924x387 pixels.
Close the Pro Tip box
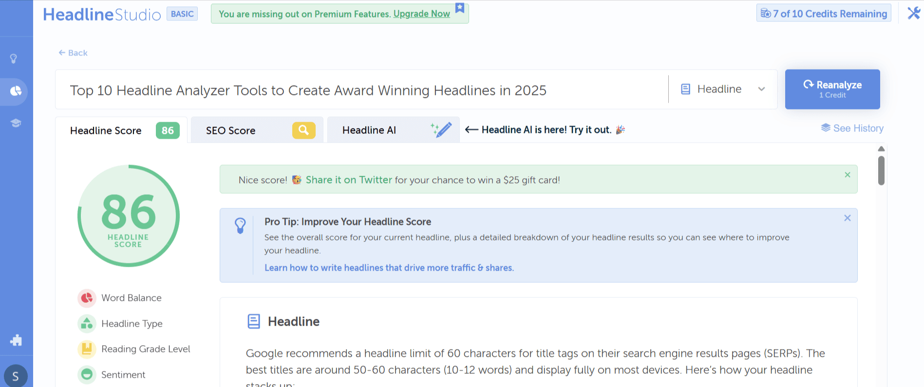coord(848,218)
